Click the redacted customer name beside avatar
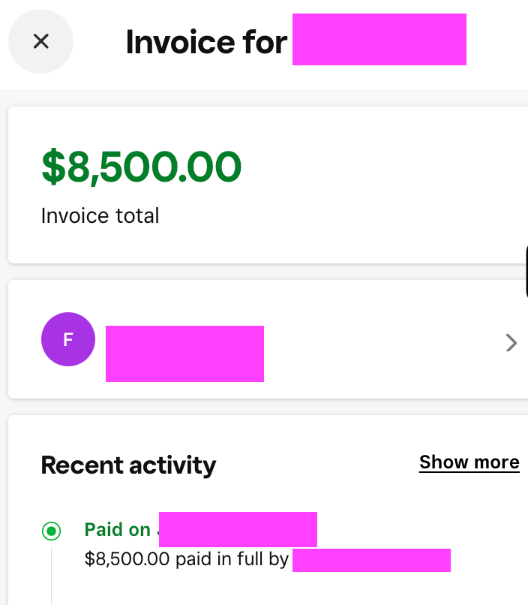This screenshot has width=528, height=605. [184, 354]
